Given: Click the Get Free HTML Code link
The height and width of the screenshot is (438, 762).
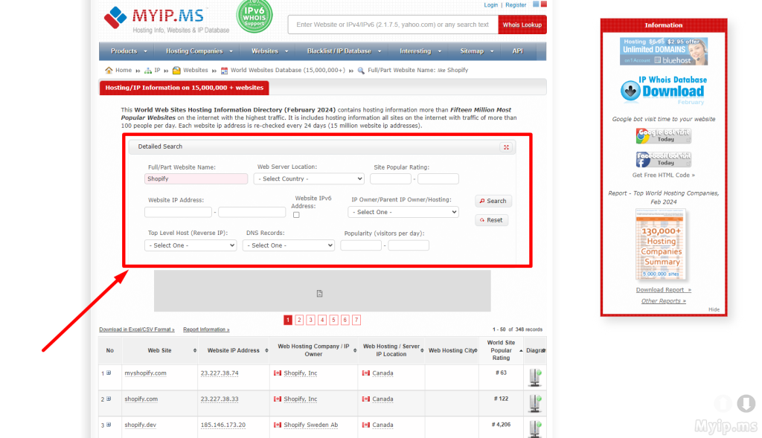Looking at the screenshot, I should pyautogui.click(x=663, y=175).
